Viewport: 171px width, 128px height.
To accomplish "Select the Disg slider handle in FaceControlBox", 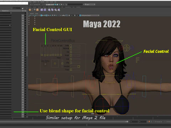I will 71,63.
